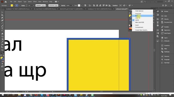Image resolution: width=174 pixels, height=97 pixels.
Task: Open zoom level dropdown in status bar
Action: (12, 92)
